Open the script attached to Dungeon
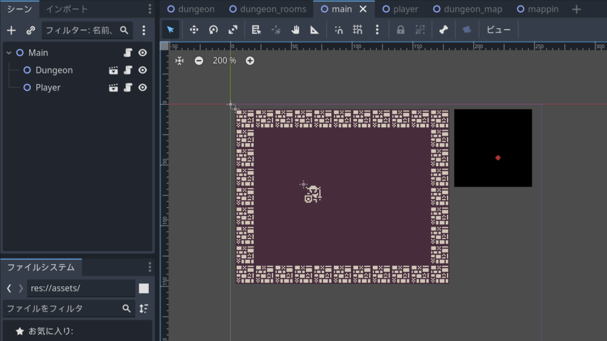607x341 pixels. pos(127,70)
